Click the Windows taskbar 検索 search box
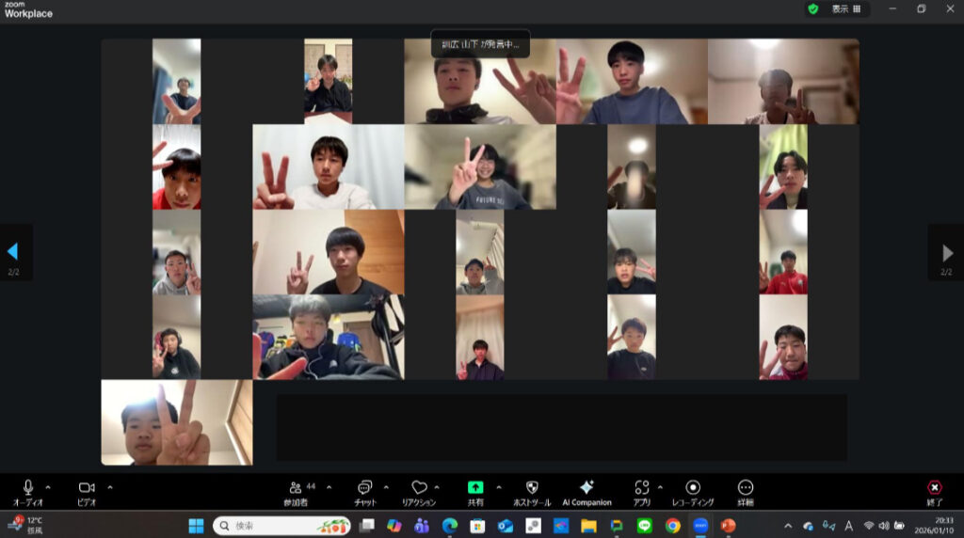This screenshot has height=538, width=964. tap(281, 526)
